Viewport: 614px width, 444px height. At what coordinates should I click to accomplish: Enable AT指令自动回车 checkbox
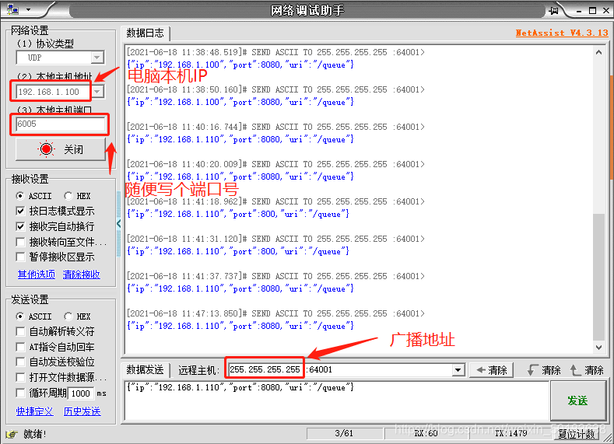point(20,347)
